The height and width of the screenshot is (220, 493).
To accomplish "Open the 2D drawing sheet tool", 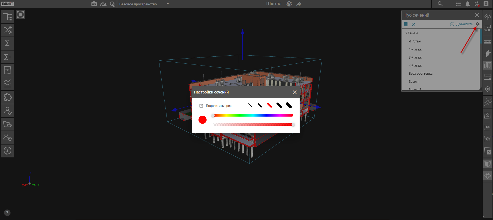I will pyautogui.click(x=8, y=70).
